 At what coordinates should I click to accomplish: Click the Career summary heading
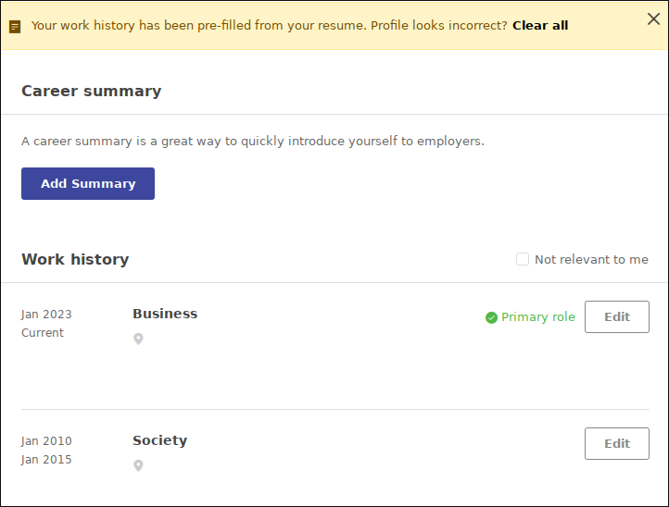click(92, 92)
